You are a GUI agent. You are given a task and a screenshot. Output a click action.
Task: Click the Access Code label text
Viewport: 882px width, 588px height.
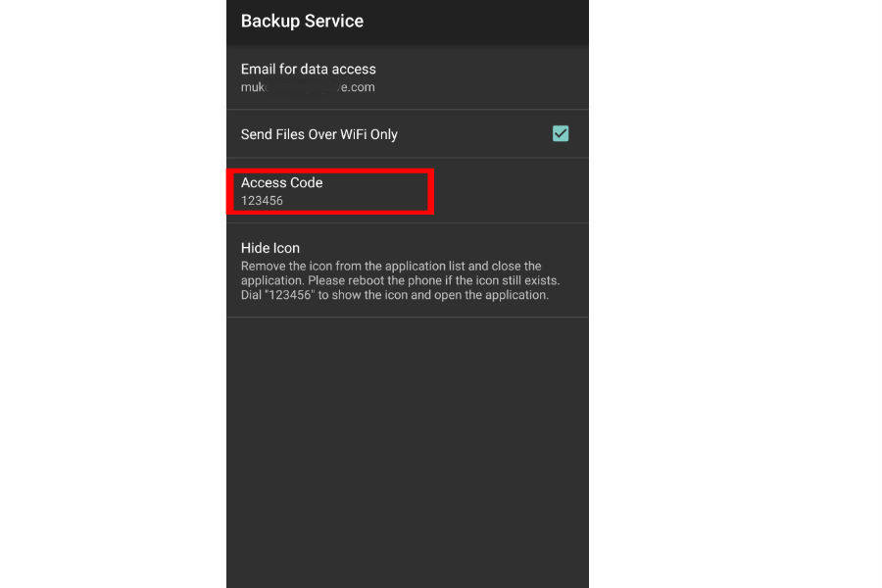(282, 182)
